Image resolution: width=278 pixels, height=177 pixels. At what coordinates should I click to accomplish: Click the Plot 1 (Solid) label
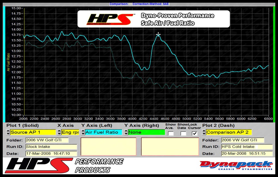[23, 126]
